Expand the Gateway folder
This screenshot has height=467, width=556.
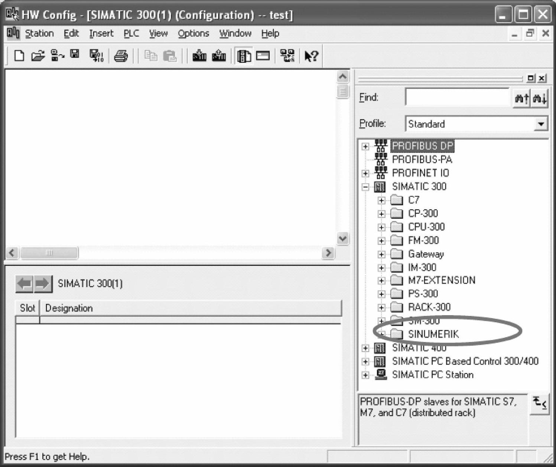[381, 254]
